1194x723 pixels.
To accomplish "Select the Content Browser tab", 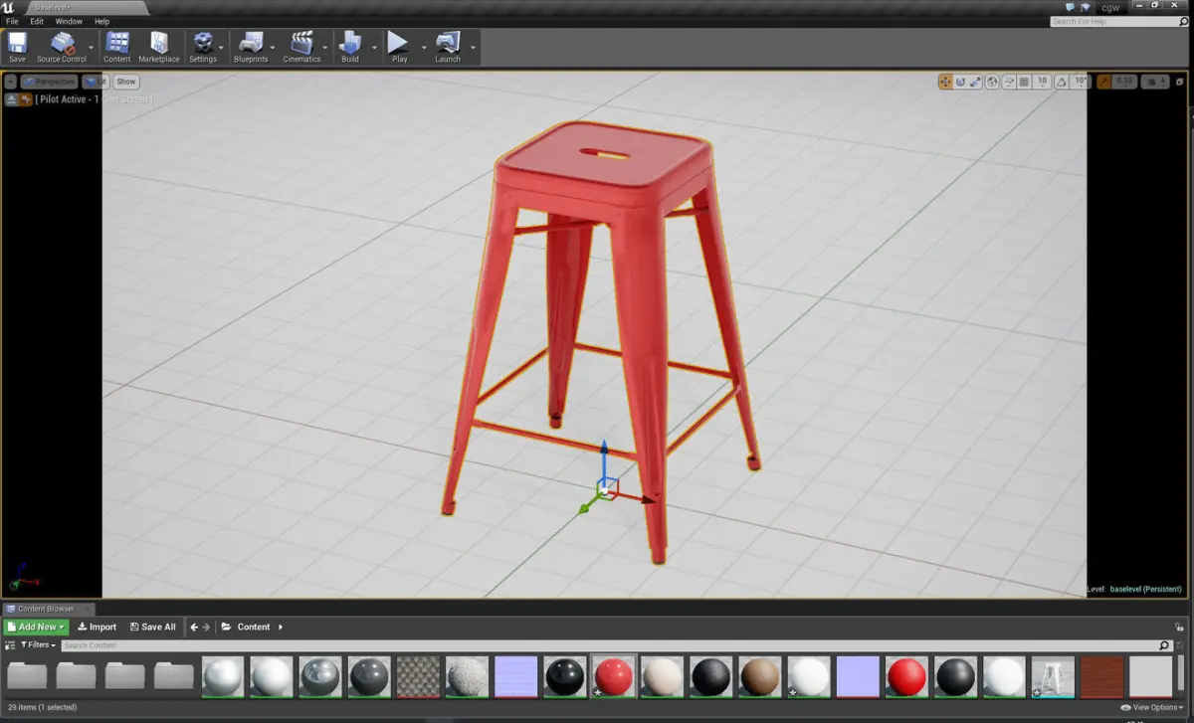I will click(x=47, y=609).
